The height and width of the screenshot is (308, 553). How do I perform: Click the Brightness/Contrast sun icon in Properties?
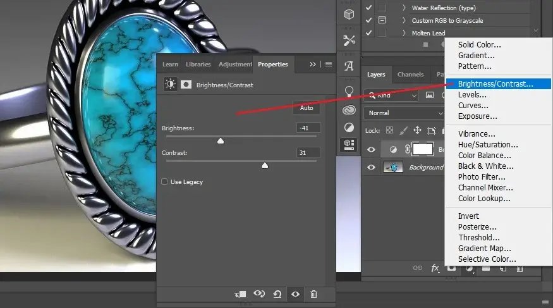point(170,84)
